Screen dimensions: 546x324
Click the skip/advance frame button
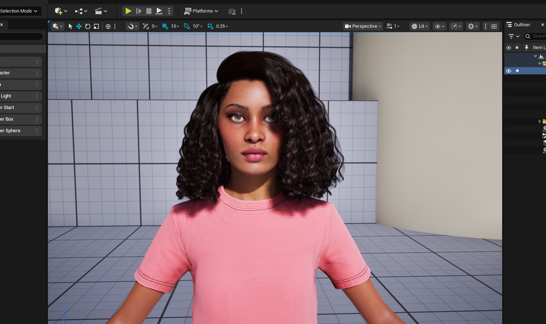(139, 11)
